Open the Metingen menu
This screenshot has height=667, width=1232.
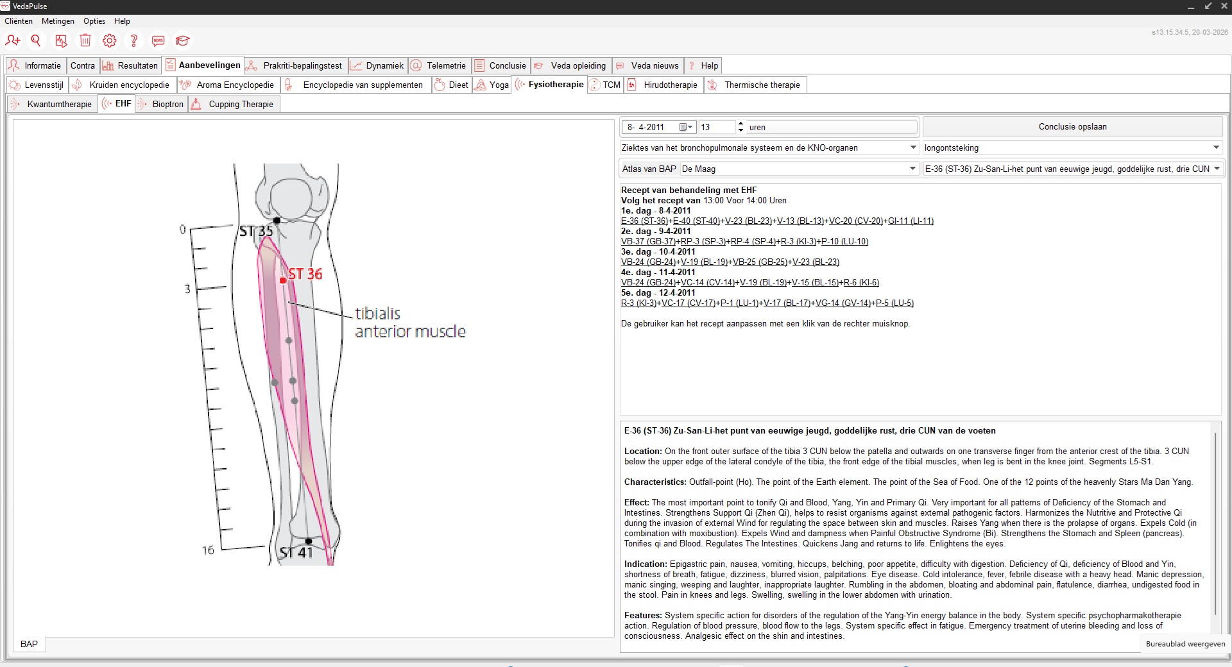[58, 21]
